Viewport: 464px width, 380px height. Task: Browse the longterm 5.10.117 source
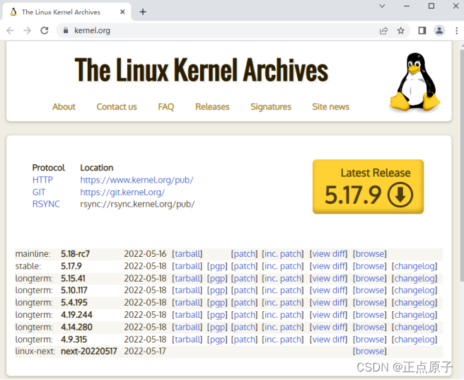(370, 290)
